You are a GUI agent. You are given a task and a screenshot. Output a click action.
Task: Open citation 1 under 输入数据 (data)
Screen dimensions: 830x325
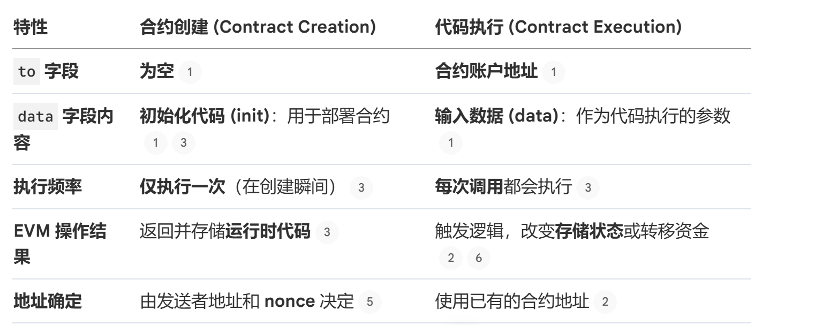click(450, 143)
